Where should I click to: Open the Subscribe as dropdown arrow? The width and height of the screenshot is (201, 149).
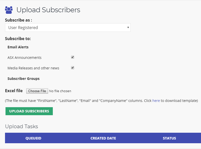128,28
